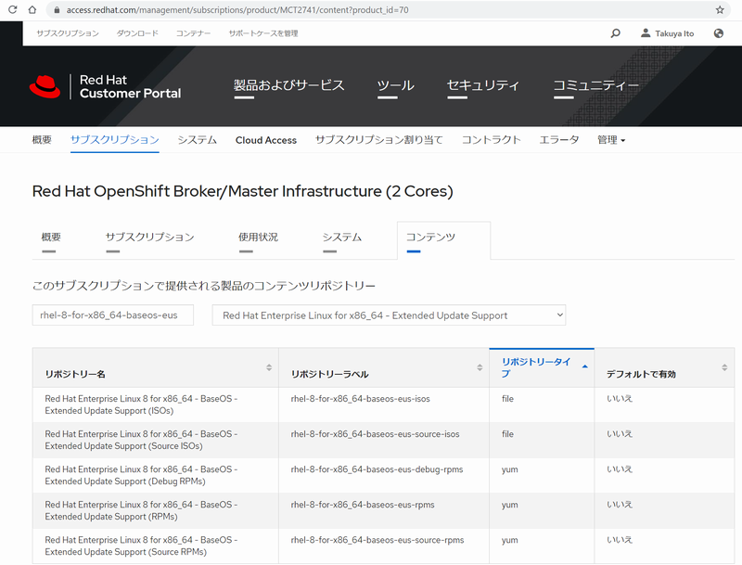Open セキュリティ main menu
This screenshot has width=742, height=565.
coord(483,85)
